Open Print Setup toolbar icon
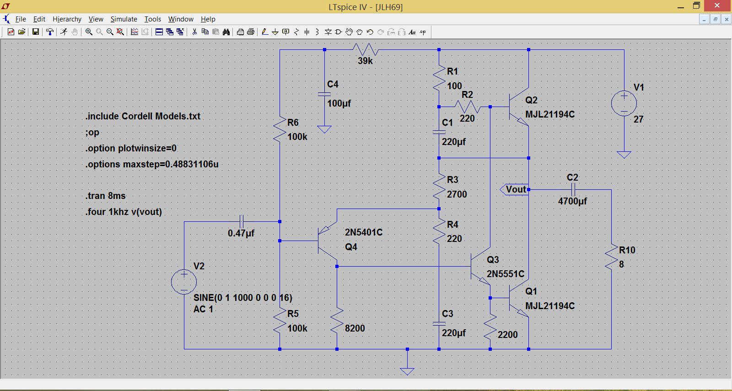This screenshot has width=732, height=391. click(240, 32)
